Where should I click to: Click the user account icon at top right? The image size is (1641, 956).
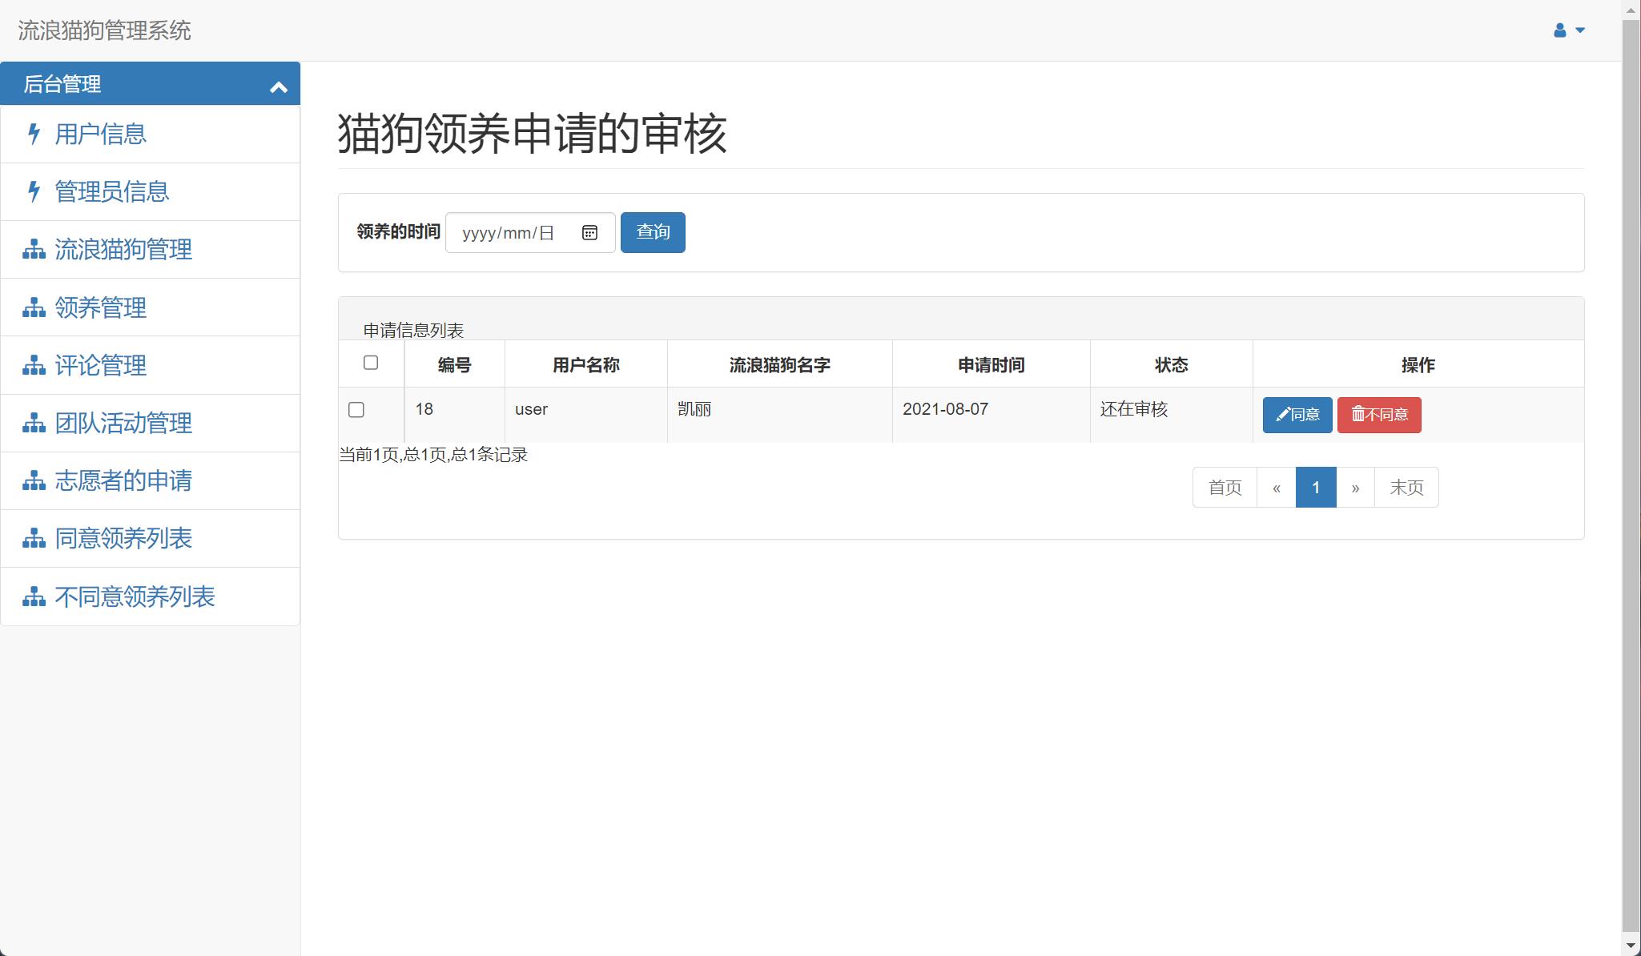click(1558, 30)
